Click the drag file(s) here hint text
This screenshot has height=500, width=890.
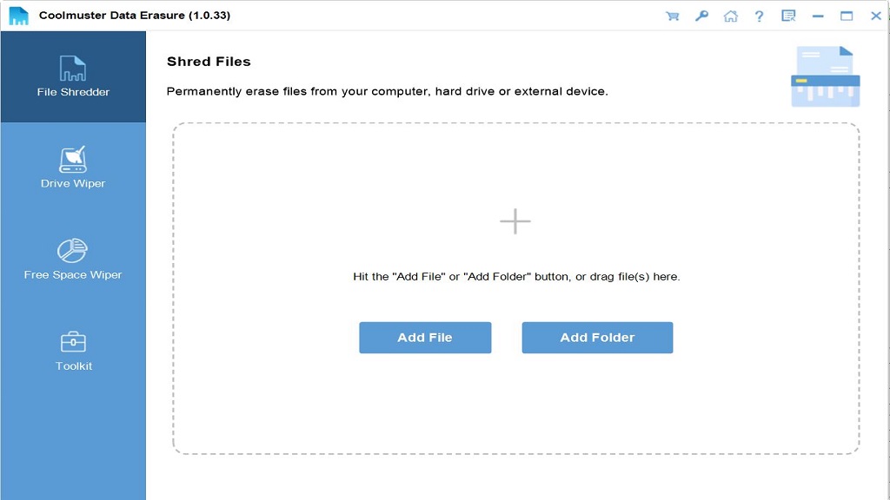pyautogui.click(x=516, y=277)
